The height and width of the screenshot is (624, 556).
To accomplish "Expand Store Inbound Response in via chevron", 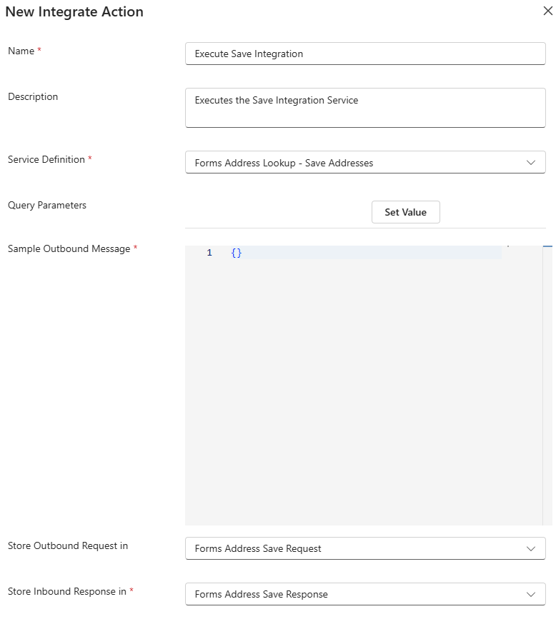I will tap(530, 594).
